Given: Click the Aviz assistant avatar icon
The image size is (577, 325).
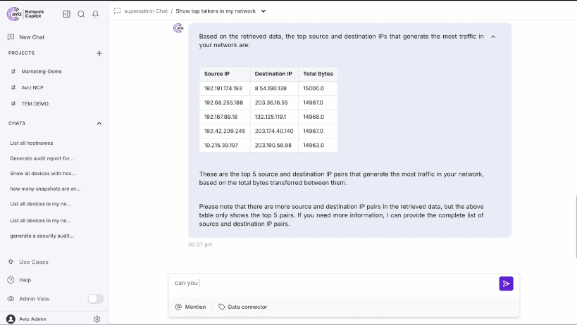Looking at the screenshot, I should pos(178,28).
